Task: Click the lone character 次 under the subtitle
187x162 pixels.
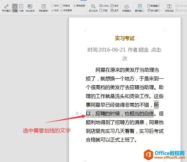Action: pyautogui.click(x=125, y=58)
